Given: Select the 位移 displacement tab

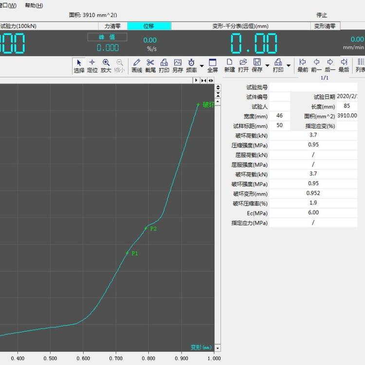Looking at the screenshot, I should [149, 26].
